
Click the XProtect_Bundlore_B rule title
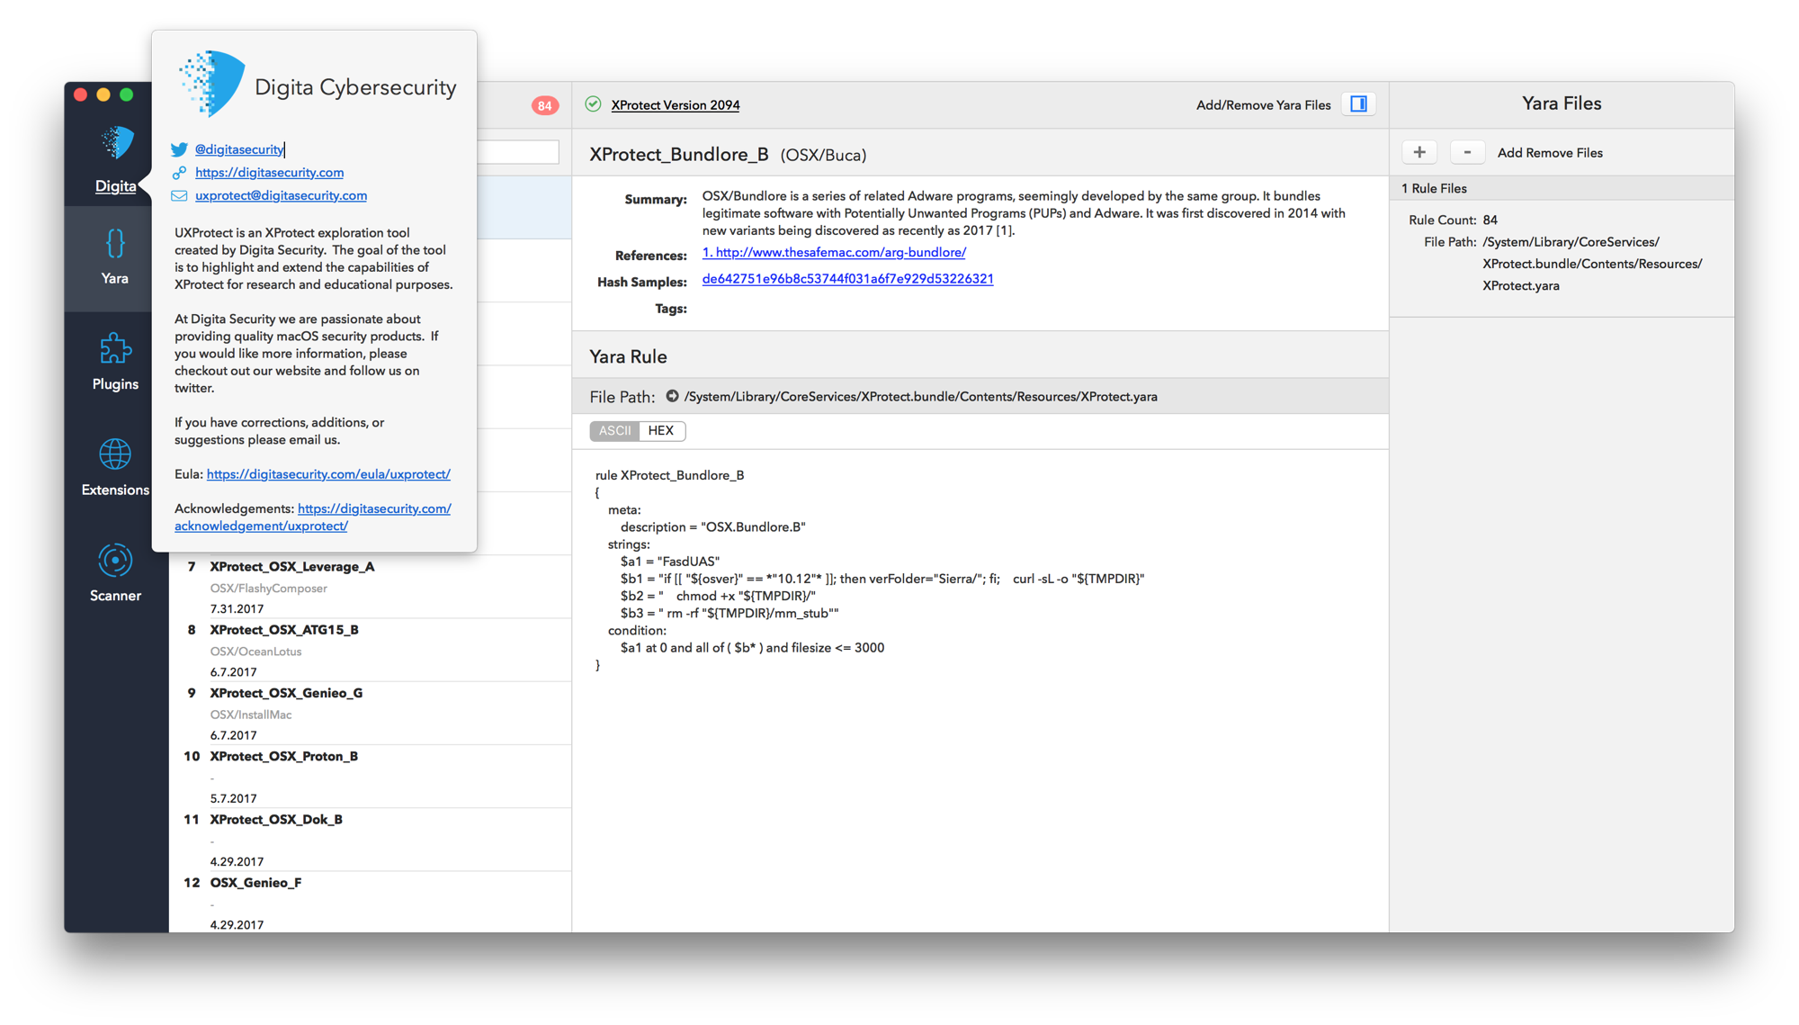coord(679,154)
